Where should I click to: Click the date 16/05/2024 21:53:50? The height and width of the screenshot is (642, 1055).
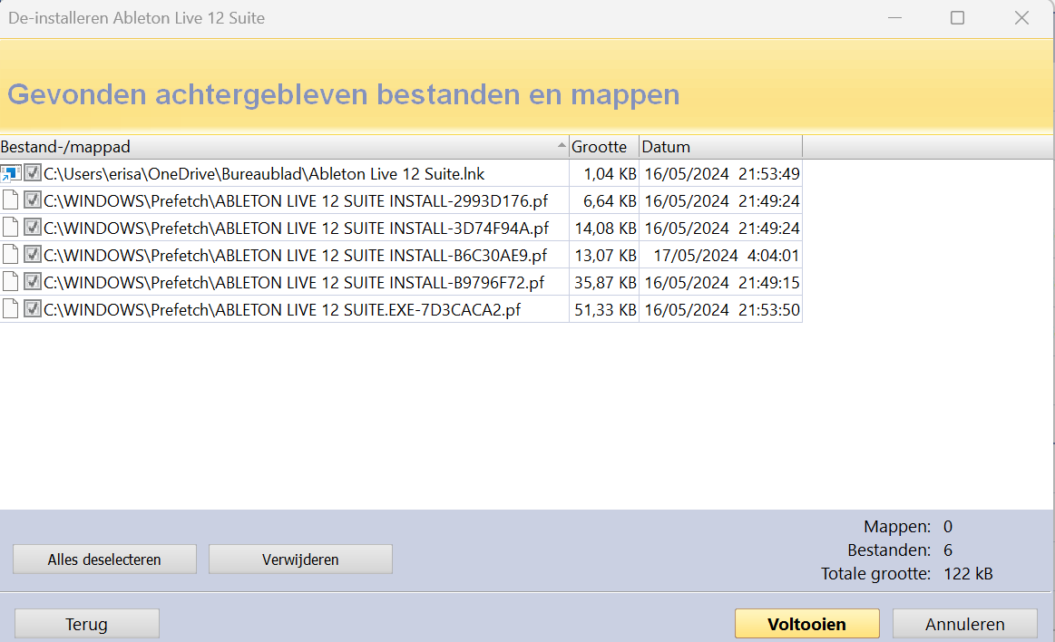722,309
